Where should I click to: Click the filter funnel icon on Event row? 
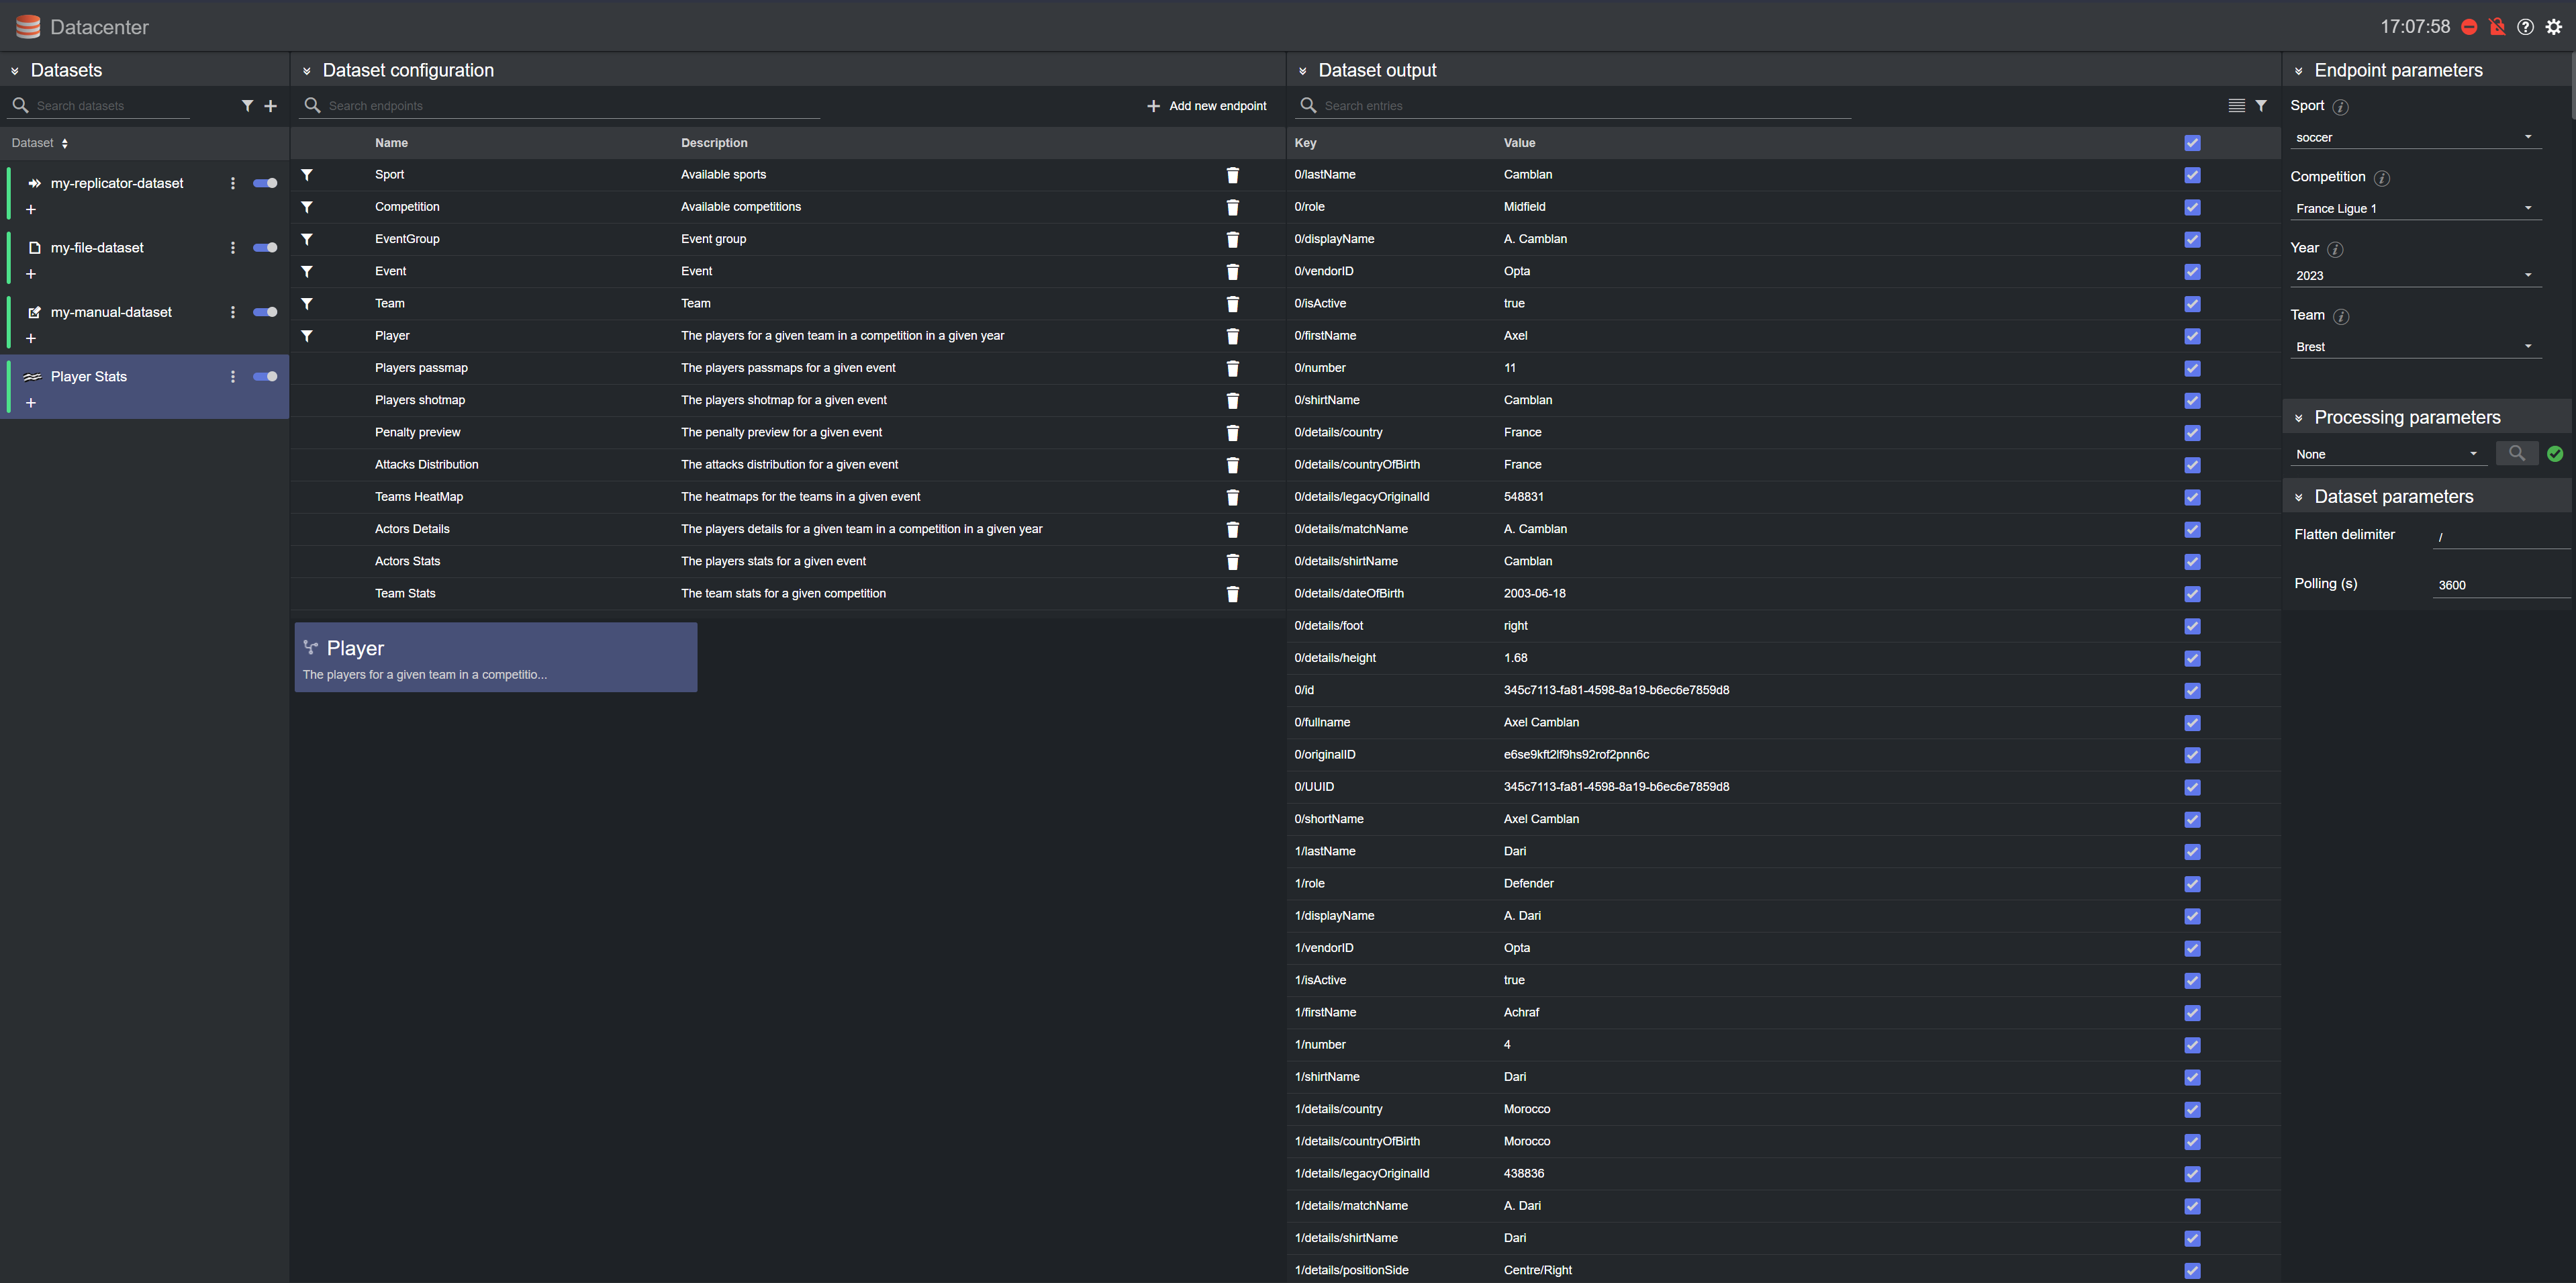[x=307, y=271]
